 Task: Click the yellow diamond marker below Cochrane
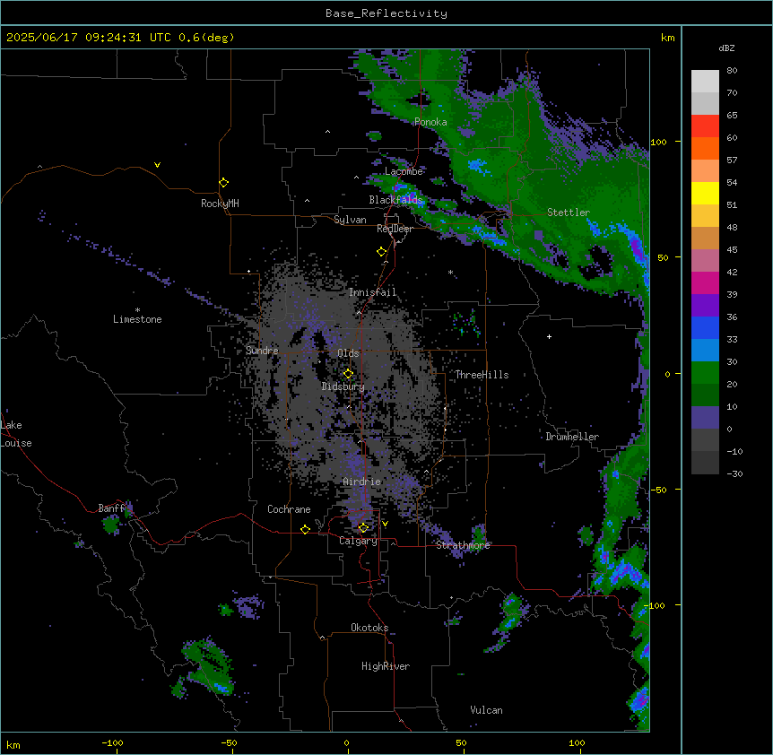tap(305, 529)
